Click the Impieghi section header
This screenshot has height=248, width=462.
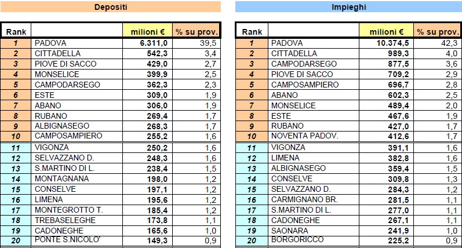[x=348, y=7]
